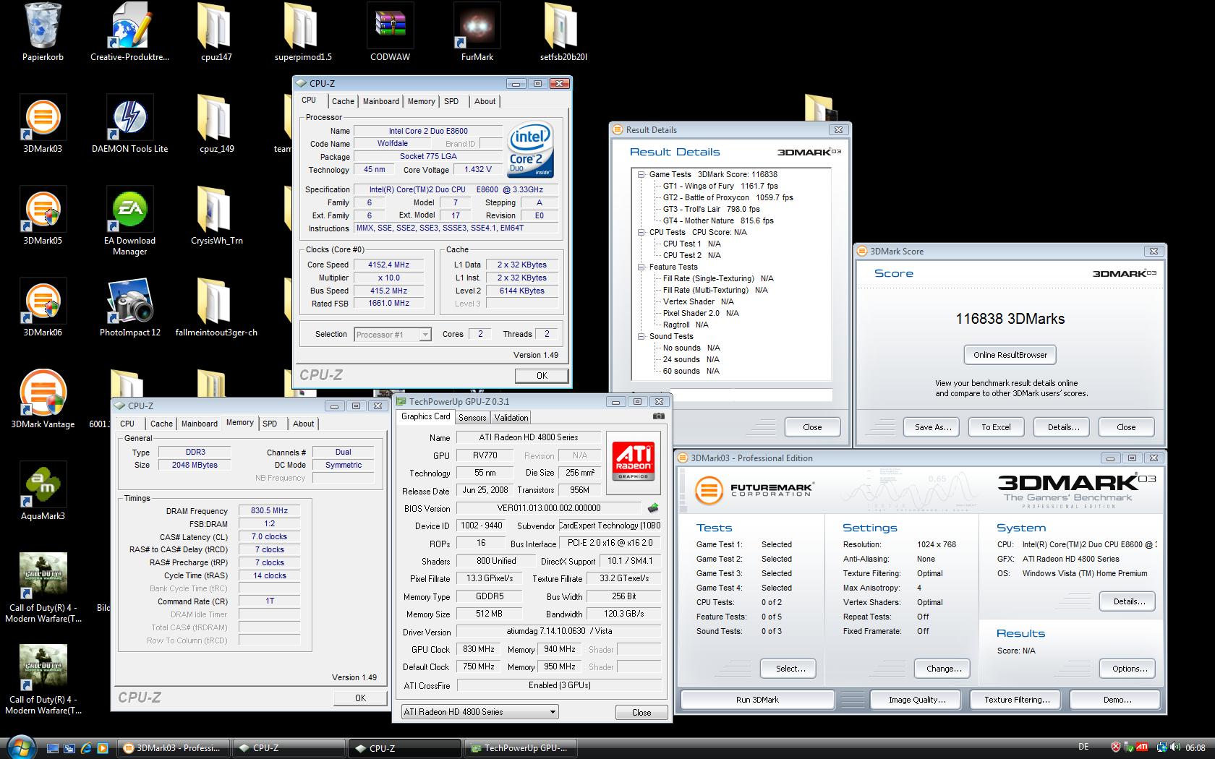Click the Demo... button
The image size is (1215, 759).
(x=1117, y=700)
